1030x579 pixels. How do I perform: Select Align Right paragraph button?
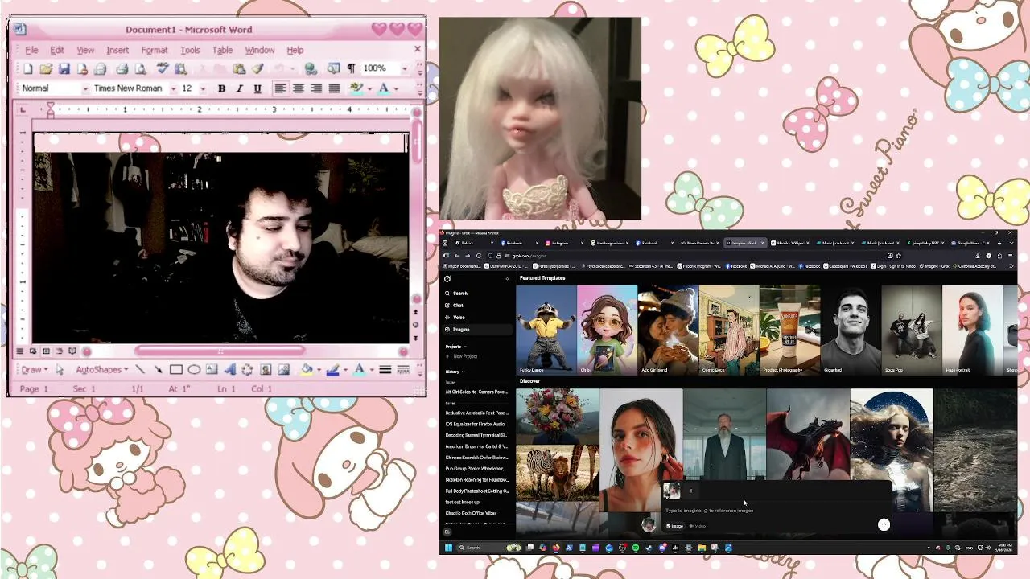(x=316, y=88)
